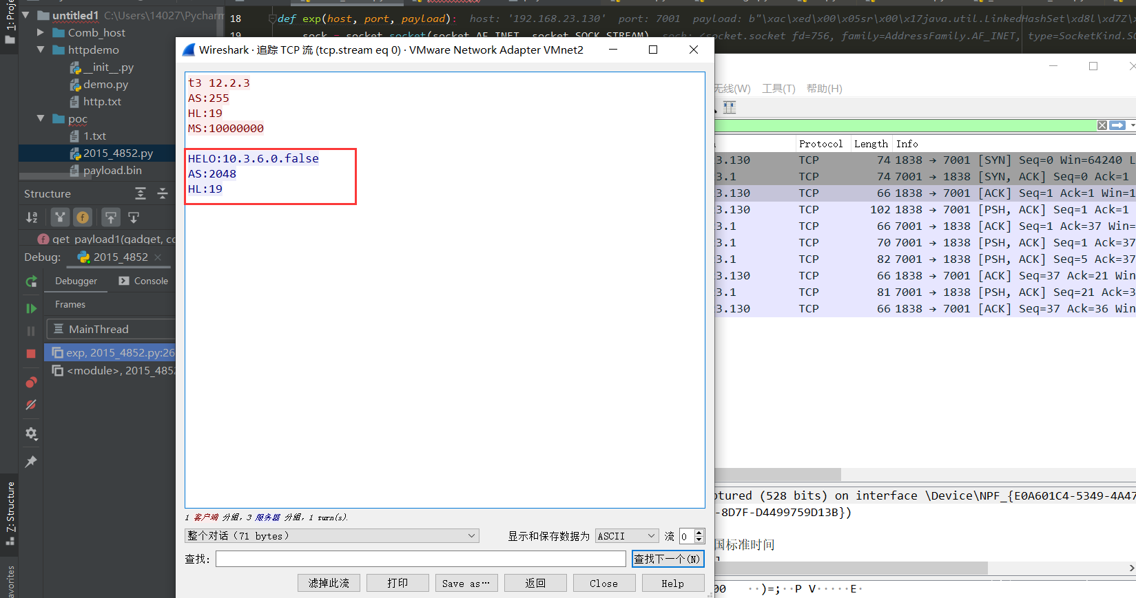Expand the Comb_host folder
1136x598 pixels.
point(41,32)
